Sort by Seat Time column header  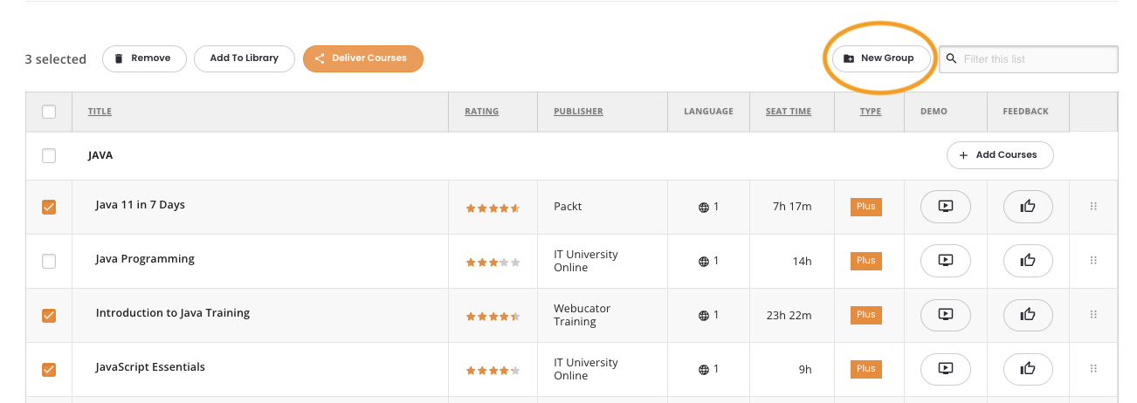click(x=789, y=112)
